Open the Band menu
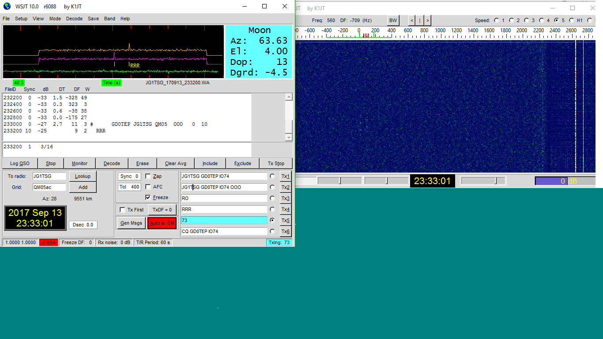The image size is (603, 339). tap(109, 19)
